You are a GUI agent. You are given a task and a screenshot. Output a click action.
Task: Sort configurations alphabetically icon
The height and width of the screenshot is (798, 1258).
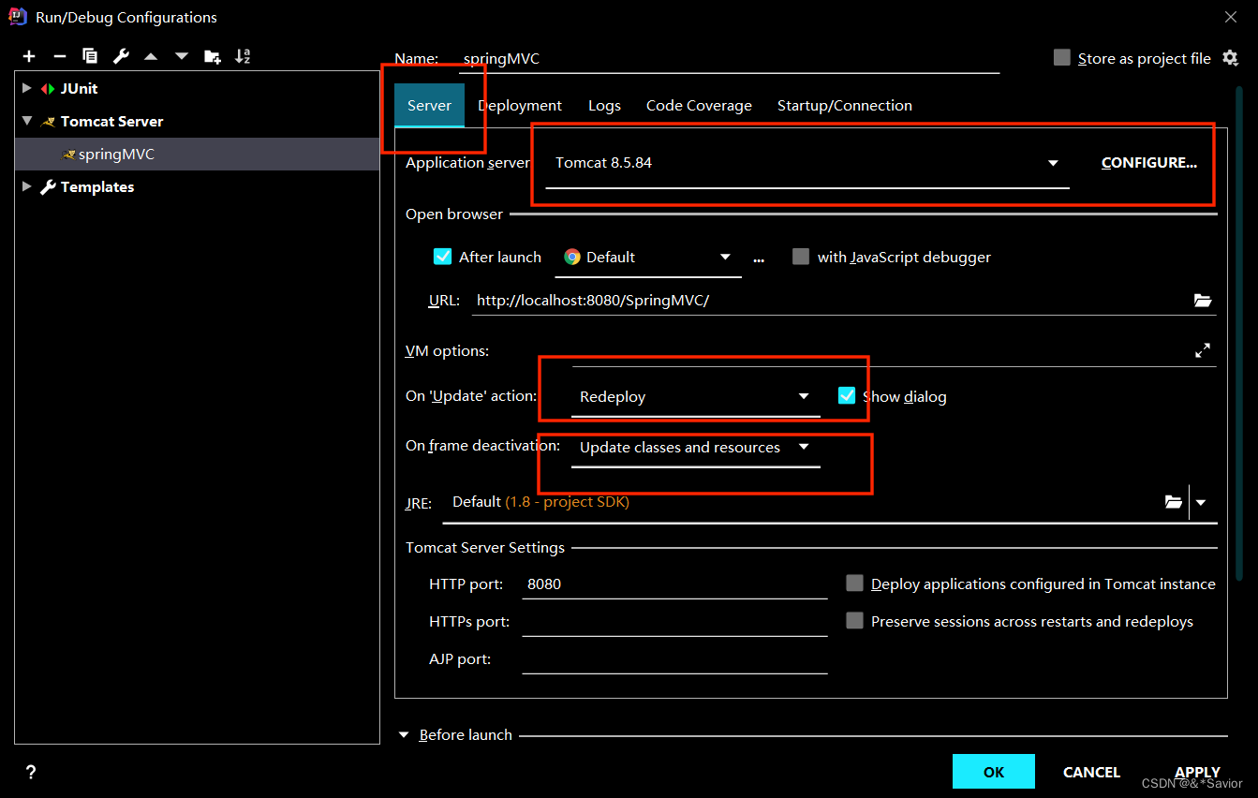(243, 56)
